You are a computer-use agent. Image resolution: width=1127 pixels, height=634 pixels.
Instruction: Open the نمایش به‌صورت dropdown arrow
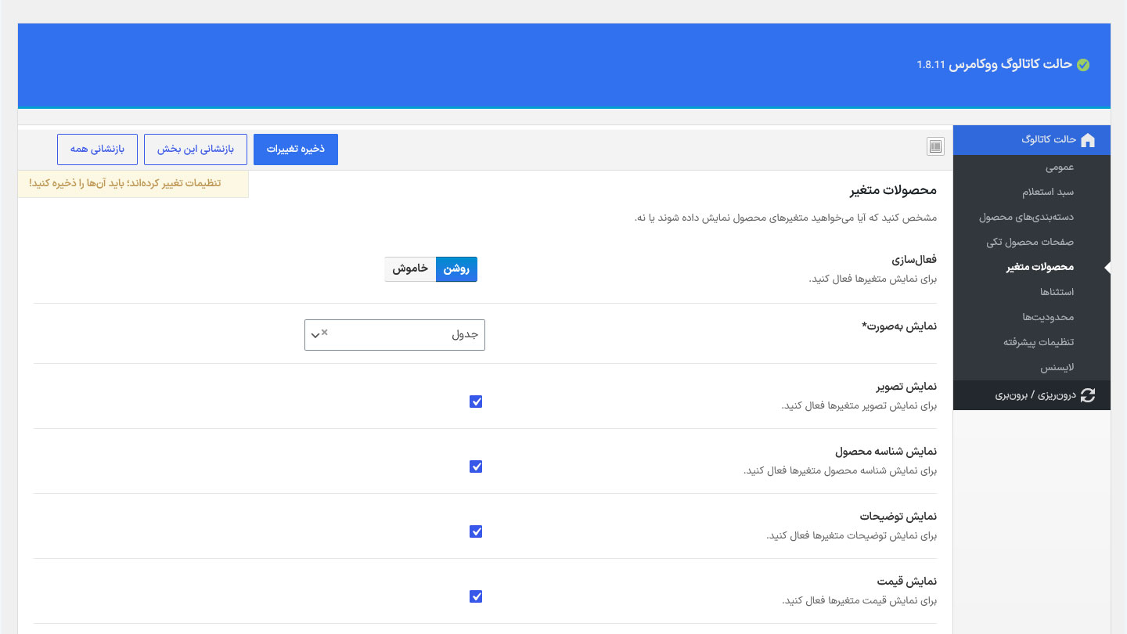[315, 335]
